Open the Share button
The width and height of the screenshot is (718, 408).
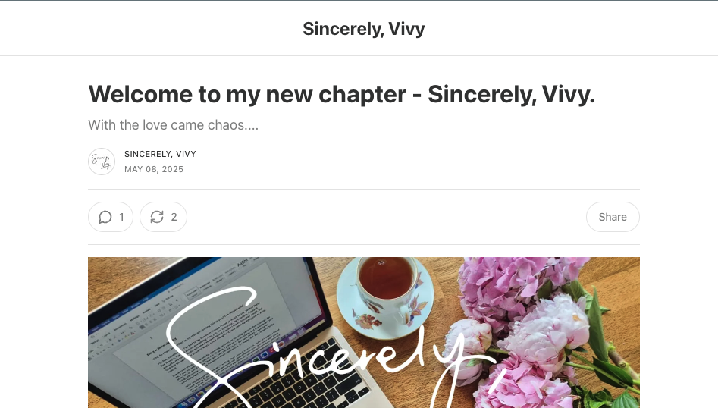[613, 217]
